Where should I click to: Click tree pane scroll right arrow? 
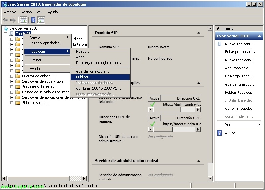[84, 178]
